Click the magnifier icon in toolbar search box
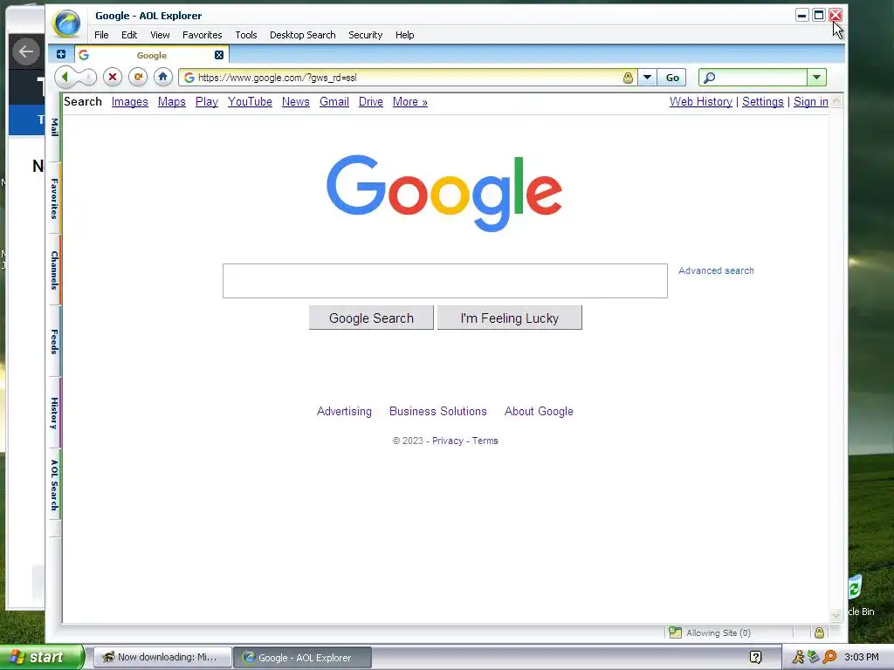The height and width of the screenshot is (670, 894). coord(709,78)
